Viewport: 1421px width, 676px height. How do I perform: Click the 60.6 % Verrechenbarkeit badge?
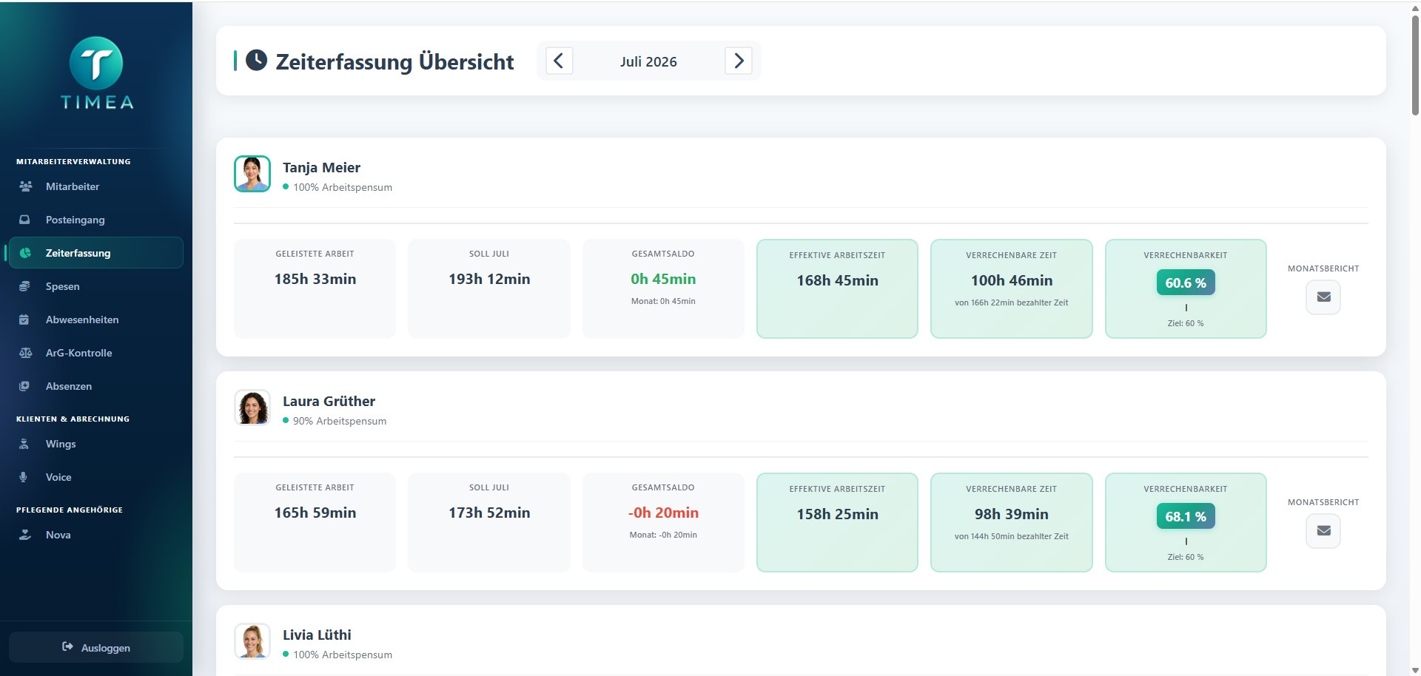click(1186, 283)
